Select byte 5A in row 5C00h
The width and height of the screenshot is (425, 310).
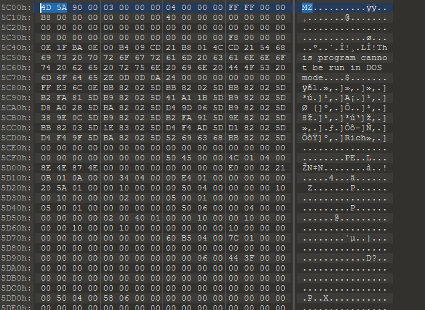point(61,7)
